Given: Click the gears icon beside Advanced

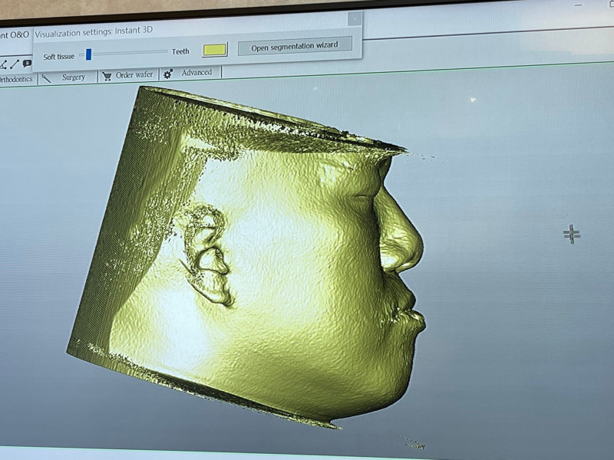Looking at the screenshot, I should 168,74.
